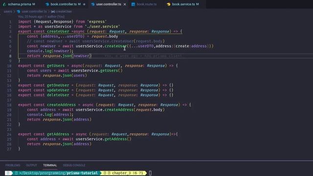Click console.log(newUser) on line 7

point(50,51)
